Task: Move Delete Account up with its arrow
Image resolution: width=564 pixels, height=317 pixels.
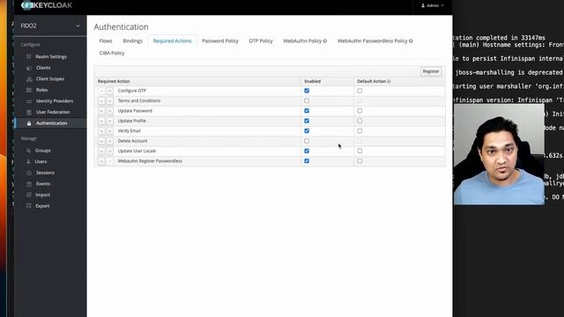Action: tap(101, 141)
